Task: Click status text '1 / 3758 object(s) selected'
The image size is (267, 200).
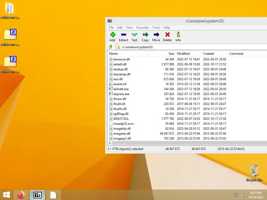Action: (x=125, y=149)
